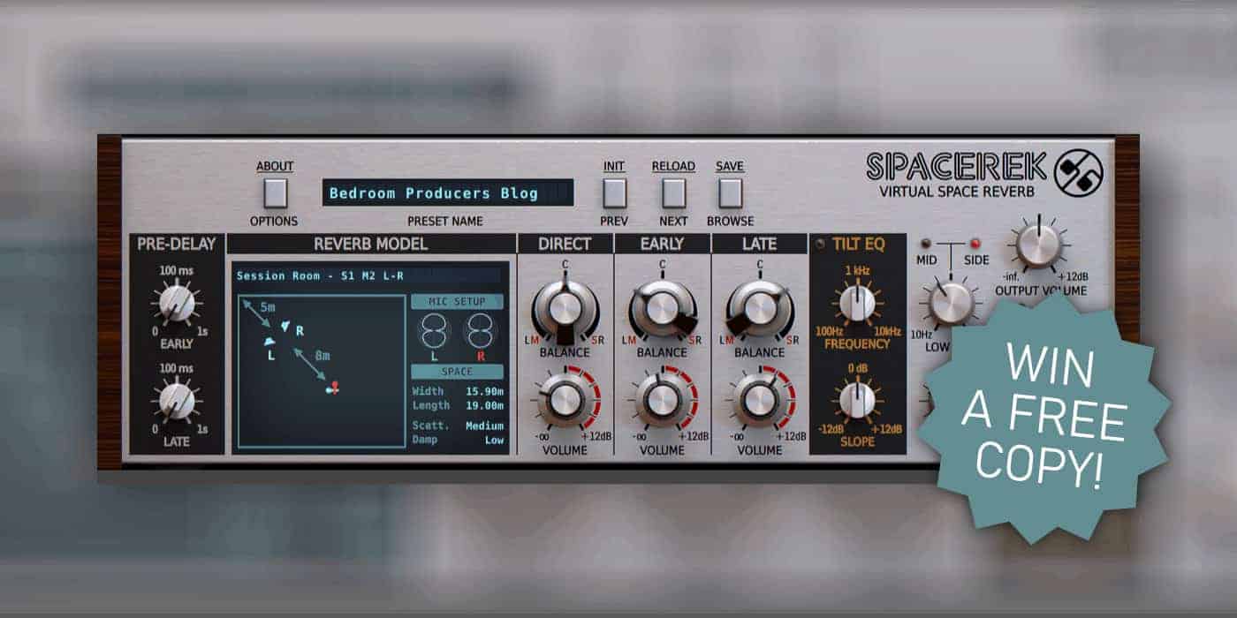Click the Direct Balance knob
Image resolution: width=1237 pixels, height=618 pixels.
coord(565,309)
